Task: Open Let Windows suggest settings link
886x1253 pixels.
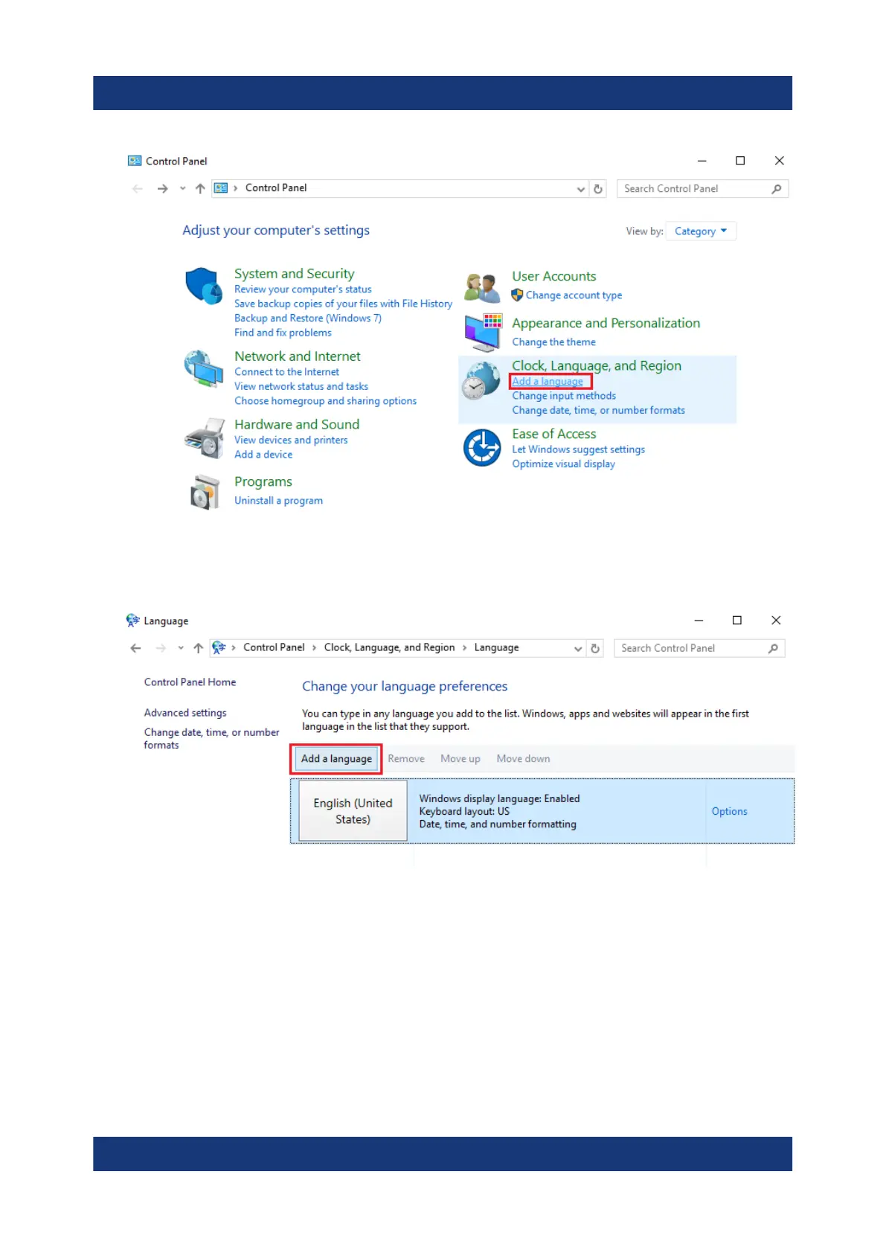Action: tap(578, 449)
